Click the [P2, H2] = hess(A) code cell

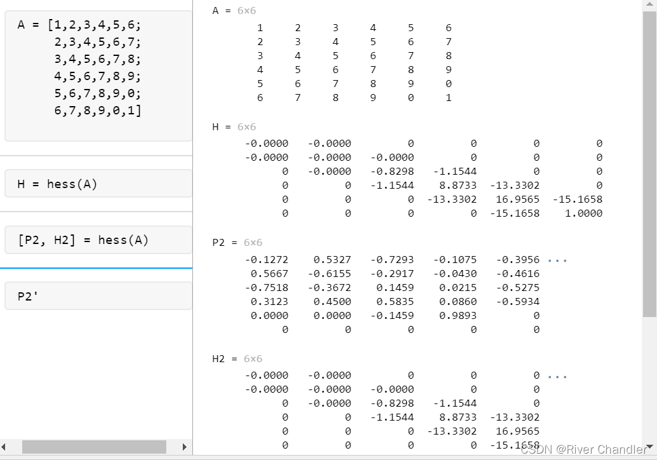coord(98,240)
